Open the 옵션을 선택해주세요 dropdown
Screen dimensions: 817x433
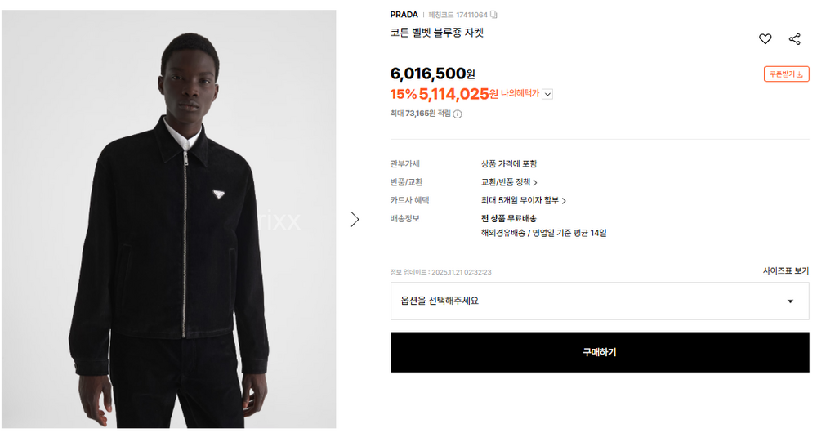click(600, 301)
